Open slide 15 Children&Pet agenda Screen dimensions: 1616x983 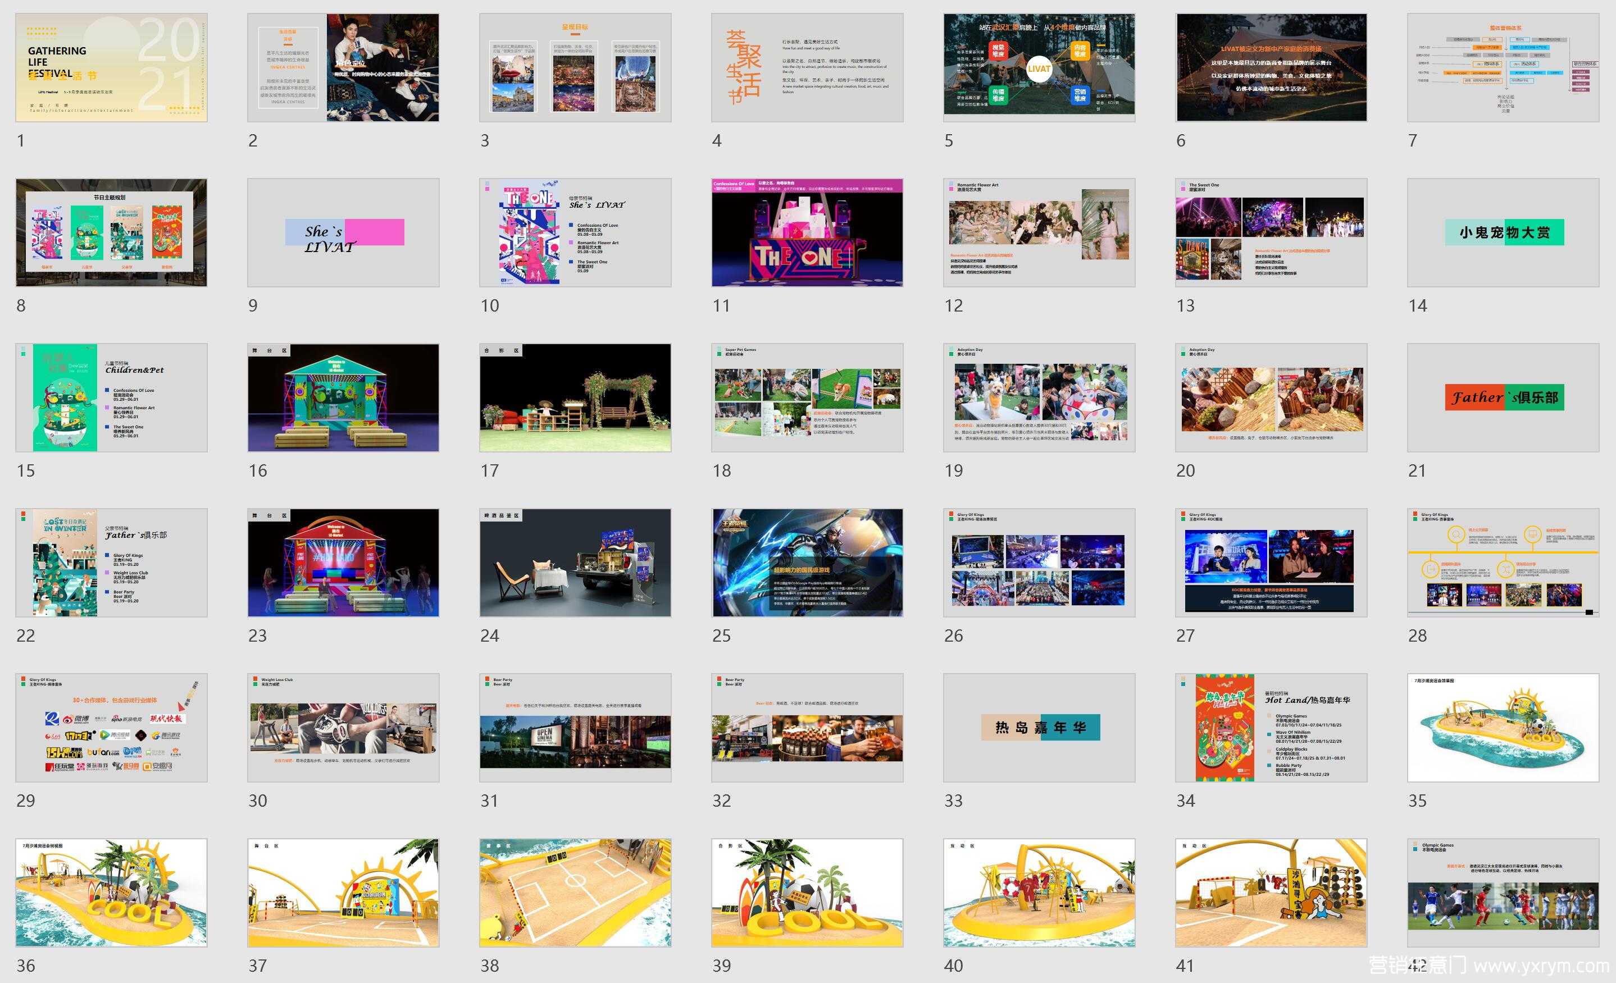point(111,398)
